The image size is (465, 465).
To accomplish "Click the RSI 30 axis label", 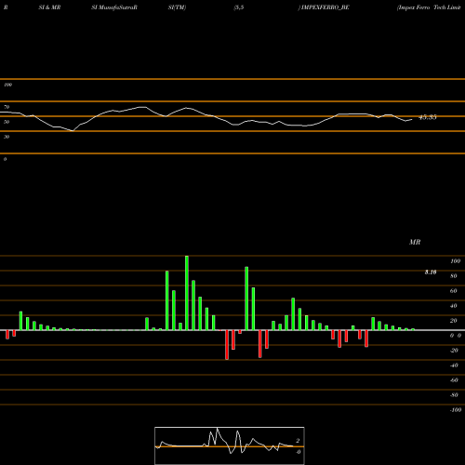I will (7, 137).
